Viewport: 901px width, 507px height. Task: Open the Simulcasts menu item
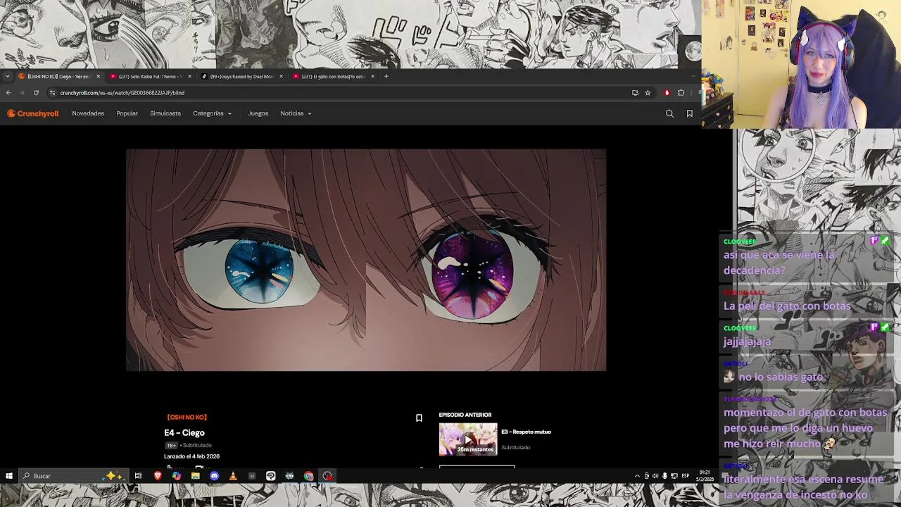click(x=165, y=113)
